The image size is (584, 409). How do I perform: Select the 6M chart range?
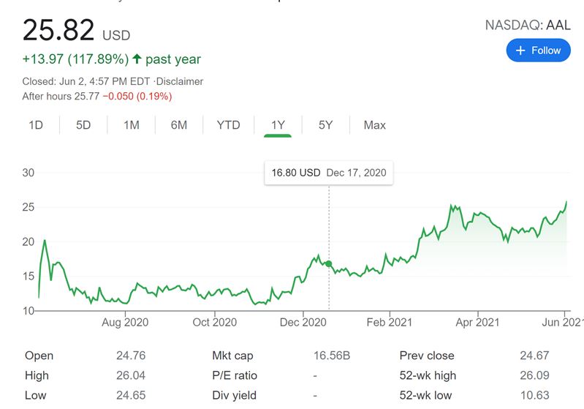click(179, 125)
